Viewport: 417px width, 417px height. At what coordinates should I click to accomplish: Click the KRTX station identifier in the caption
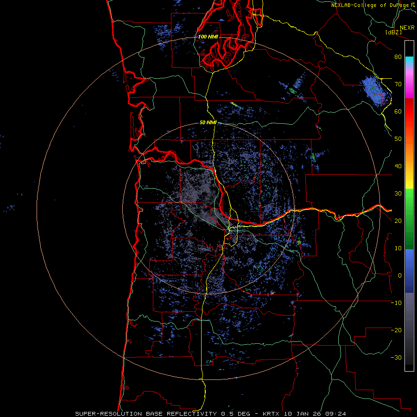272,414
